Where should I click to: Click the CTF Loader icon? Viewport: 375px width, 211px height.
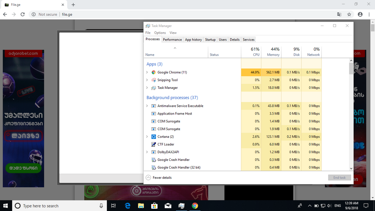153,144
